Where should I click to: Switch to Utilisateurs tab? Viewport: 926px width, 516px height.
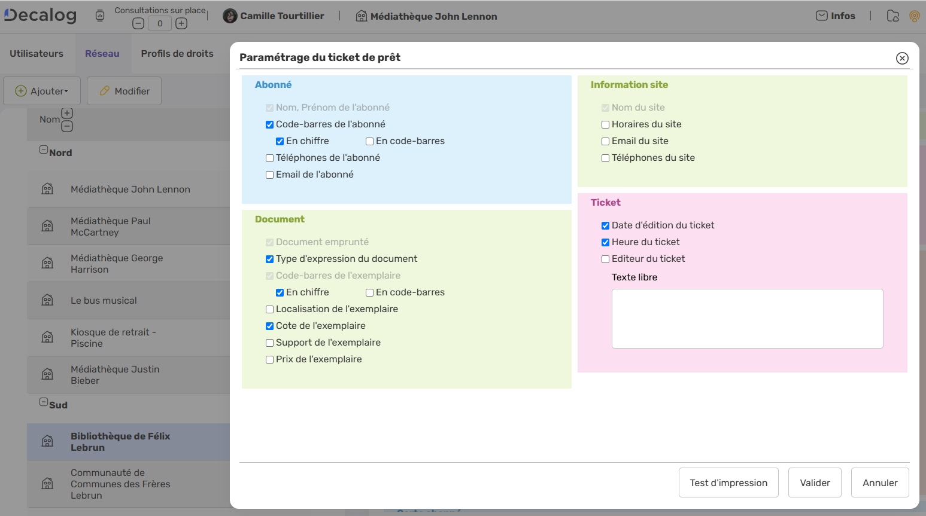pyautogui.click(x=37, y=54)
